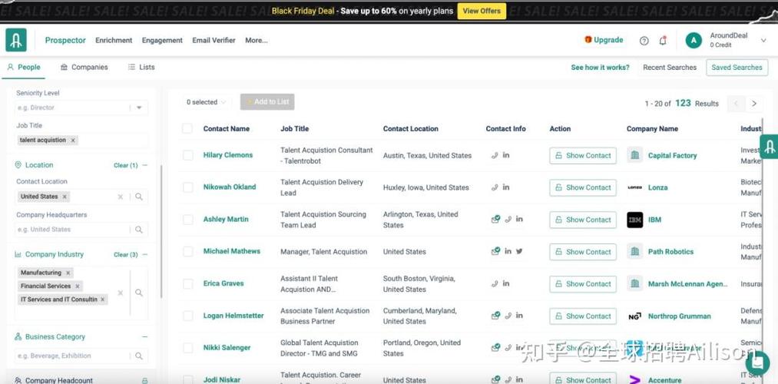This screenshot has width=778, height=384.
Task: Click verified email icon for Michael Mathews
Action: click(495, 252)
